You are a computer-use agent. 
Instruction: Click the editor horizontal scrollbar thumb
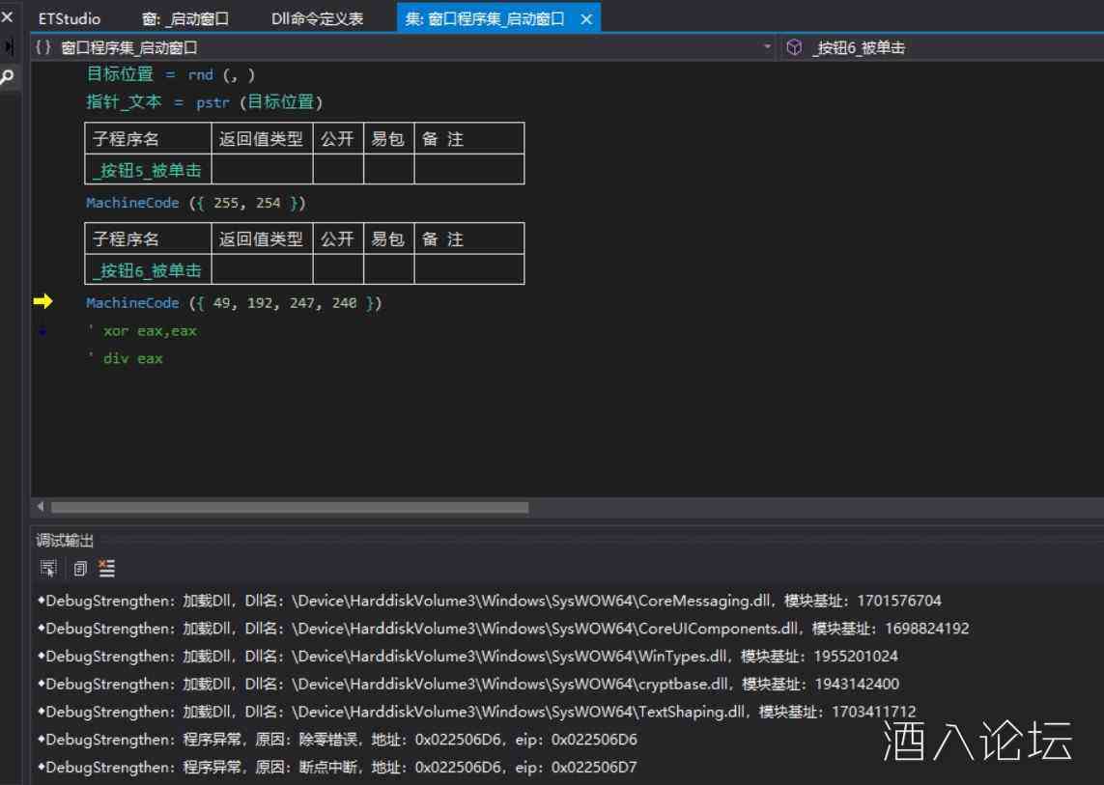[290, 507]
